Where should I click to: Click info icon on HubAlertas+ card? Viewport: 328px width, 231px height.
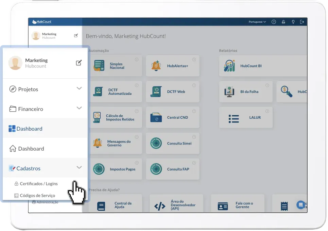click(x=194, y=59)
